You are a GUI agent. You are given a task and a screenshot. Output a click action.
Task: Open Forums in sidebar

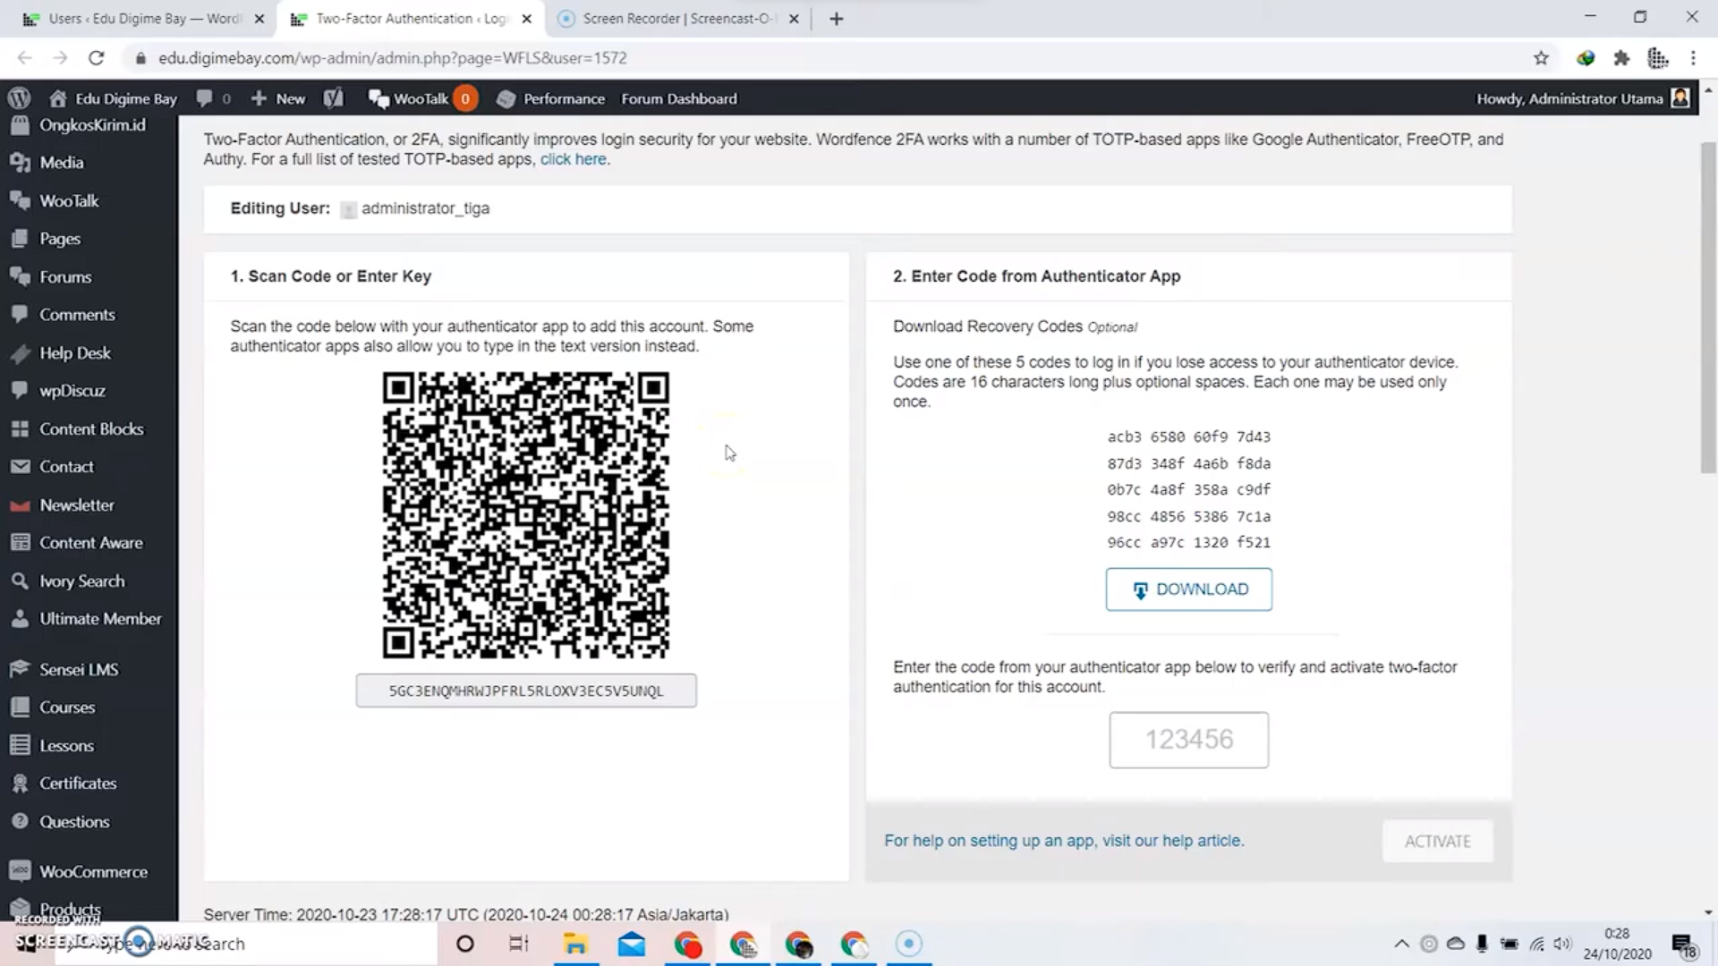point(89,276)
